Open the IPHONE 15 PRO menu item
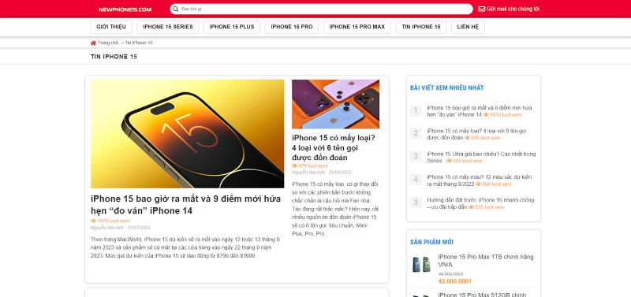 [x=292, y=27]
